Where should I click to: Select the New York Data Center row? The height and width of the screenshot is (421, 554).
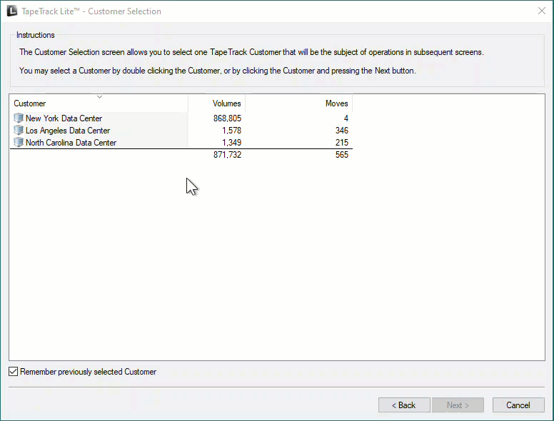181,118
